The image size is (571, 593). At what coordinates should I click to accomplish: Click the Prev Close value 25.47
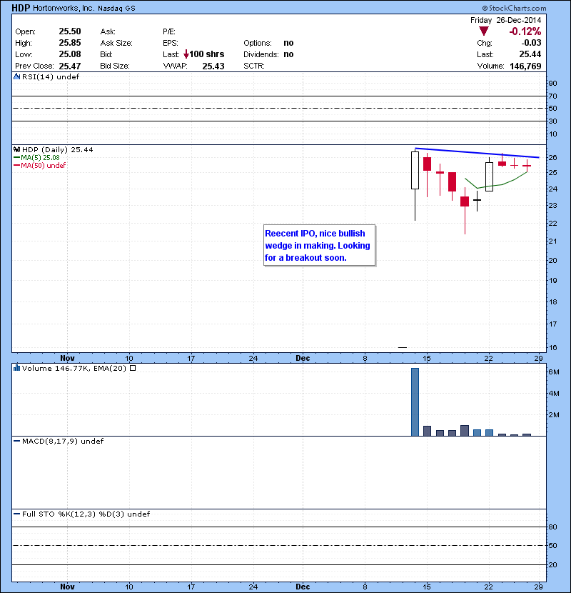click(70, 66)
